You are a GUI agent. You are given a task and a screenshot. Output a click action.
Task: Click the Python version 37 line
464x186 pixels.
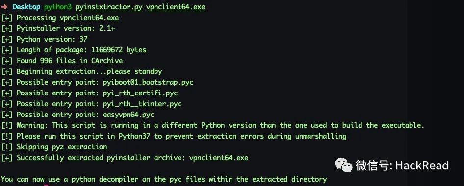coord(44,39)
